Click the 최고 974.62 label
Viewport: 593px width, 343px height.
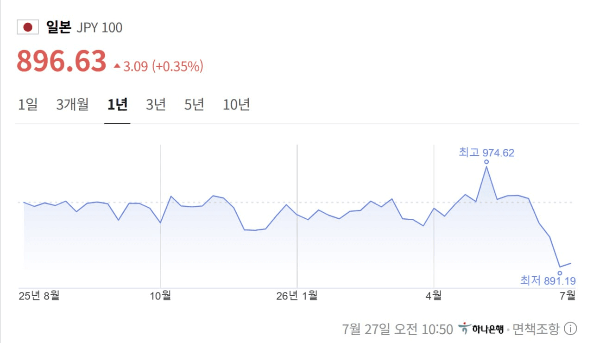pyautogui.click(x=486, y=152)
